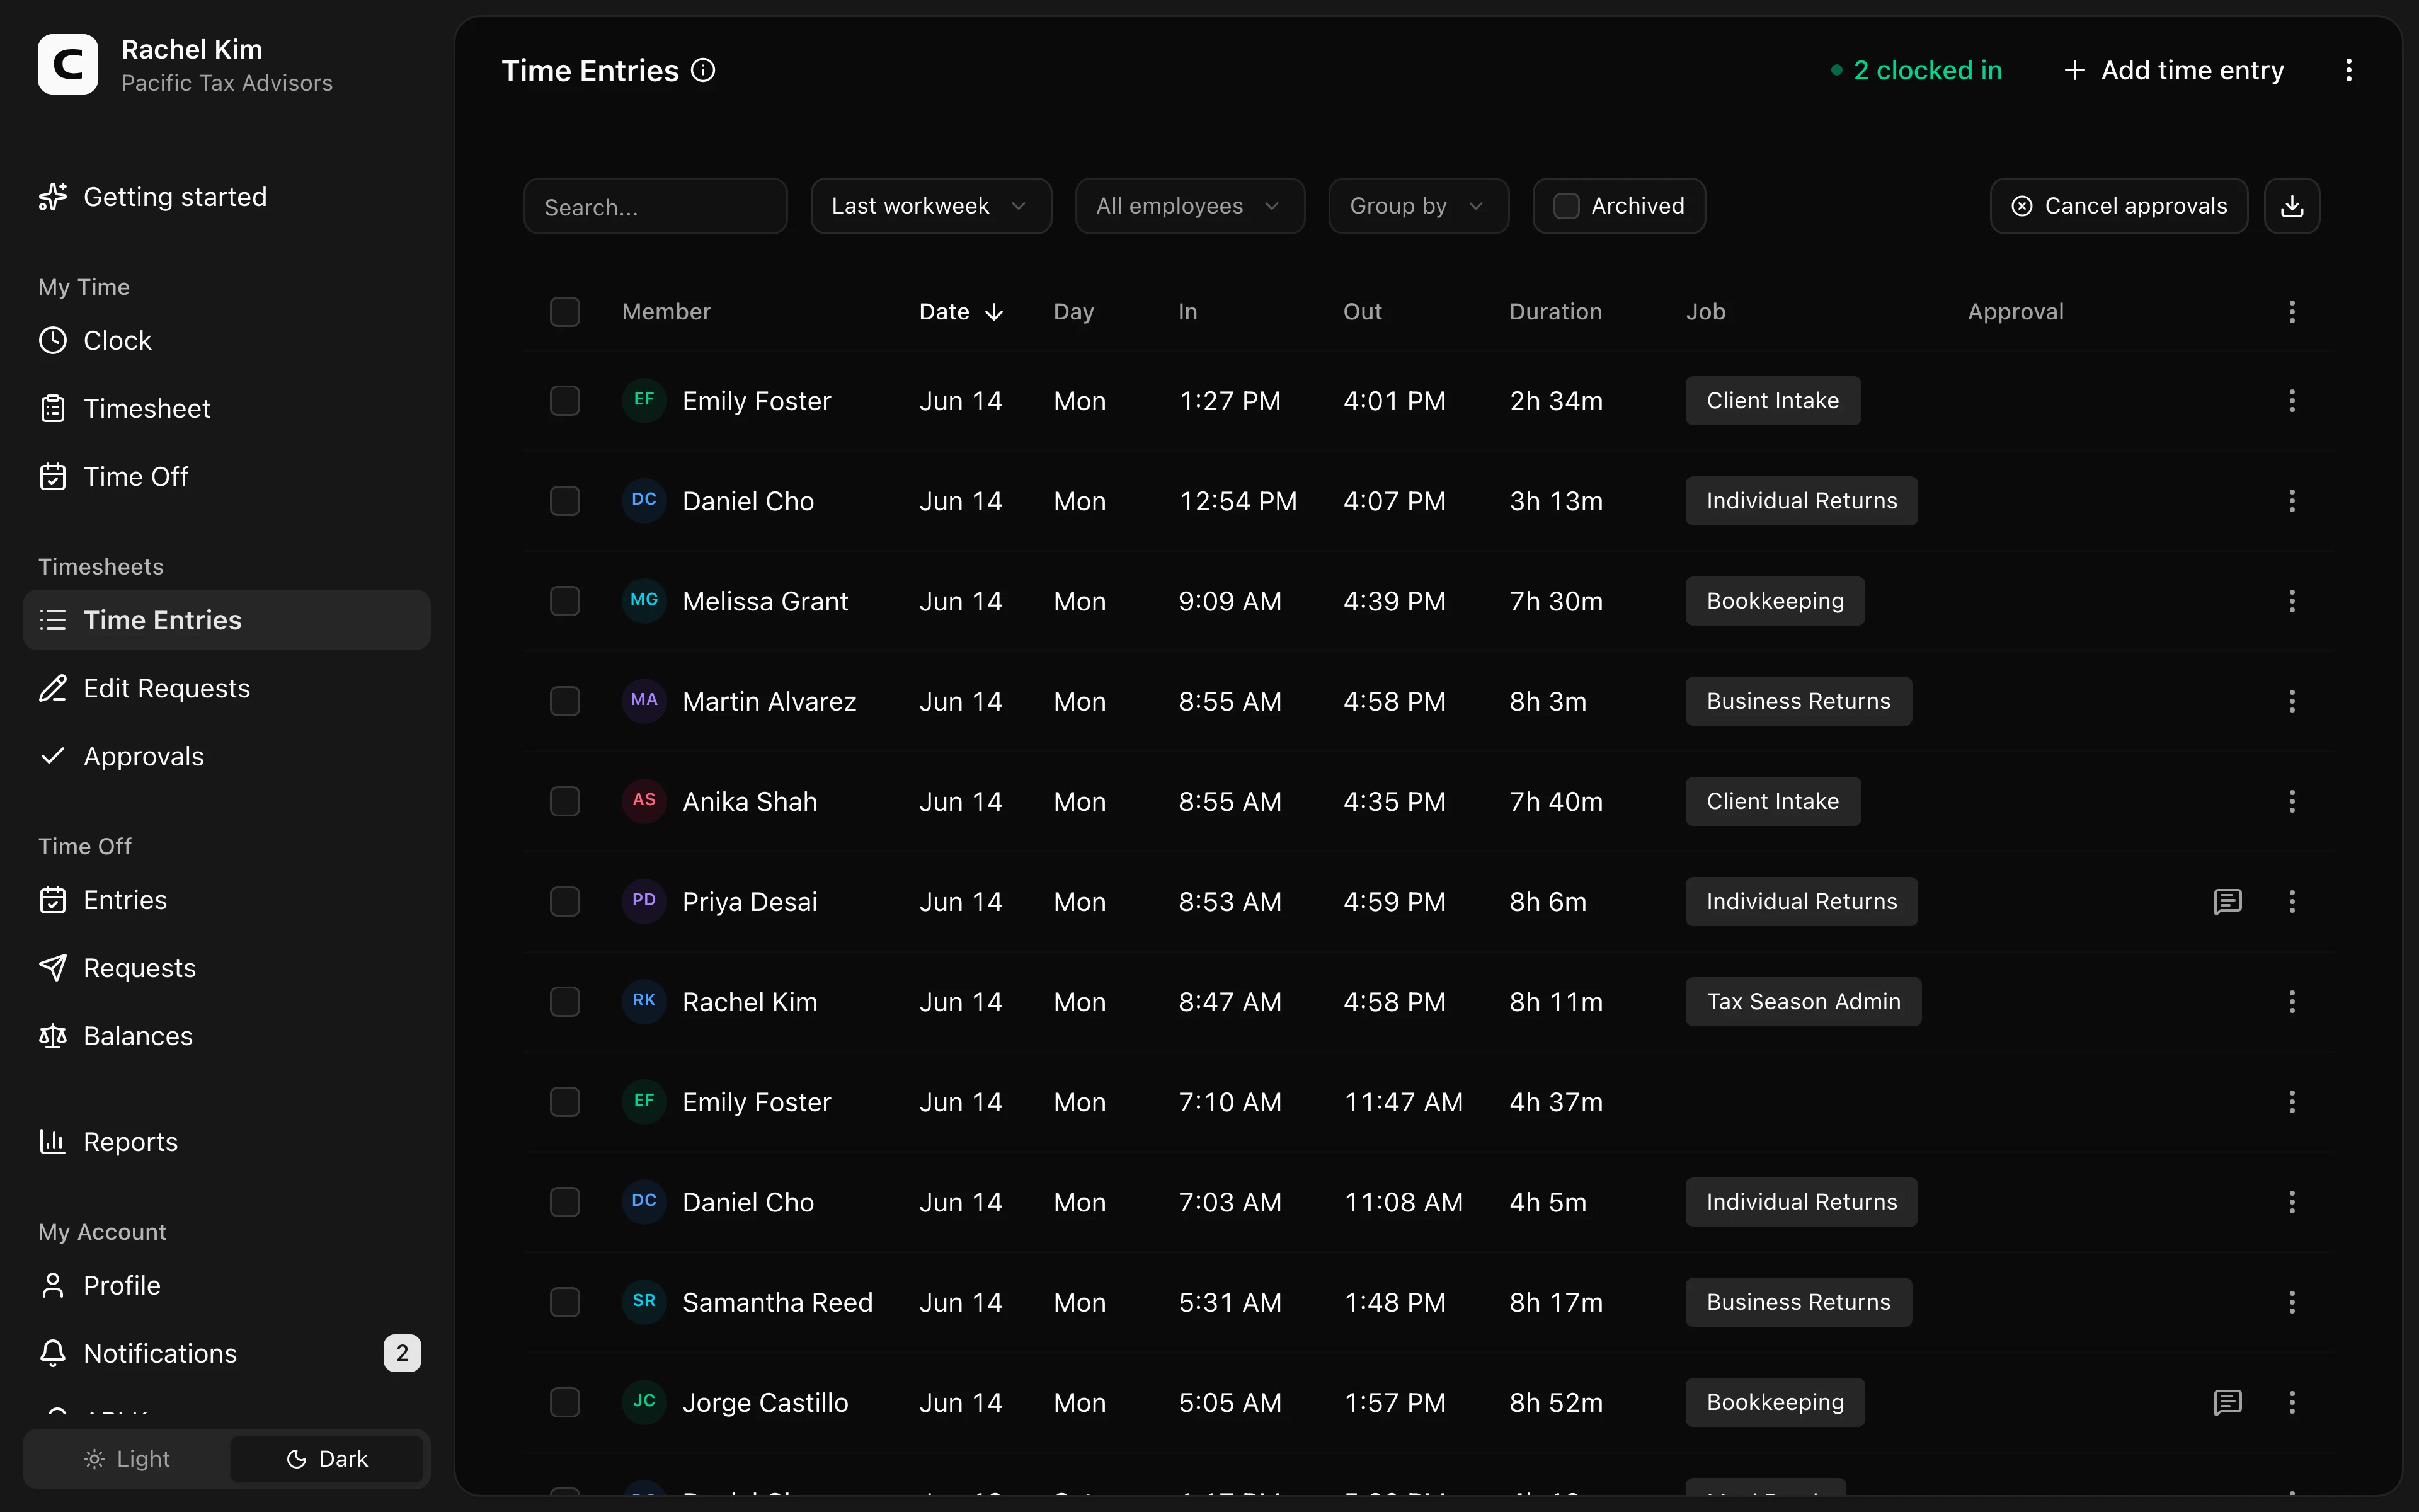Click Cancel approvals button
Viewport: 2419px width, 1512px height.
[x=2118, y=206]
